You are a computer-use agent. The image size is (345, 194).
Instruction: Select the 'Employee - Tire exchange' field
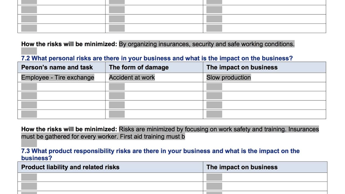coord(58,78)
